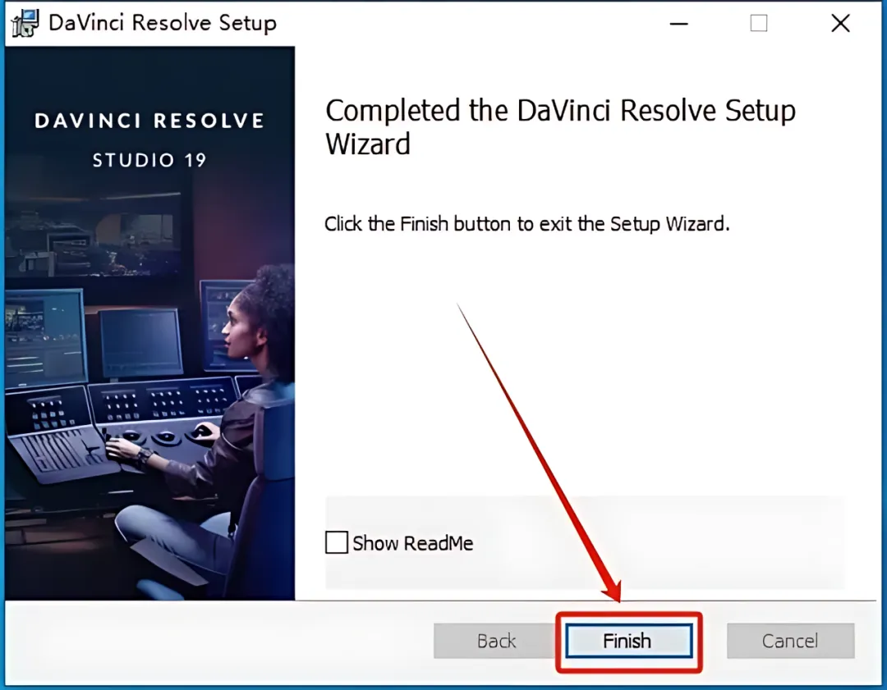The width and height of the screenshot is (887, 690).
Task: Select the DAVINCI RESOLVE banner heading
Action: coord(149,121)
